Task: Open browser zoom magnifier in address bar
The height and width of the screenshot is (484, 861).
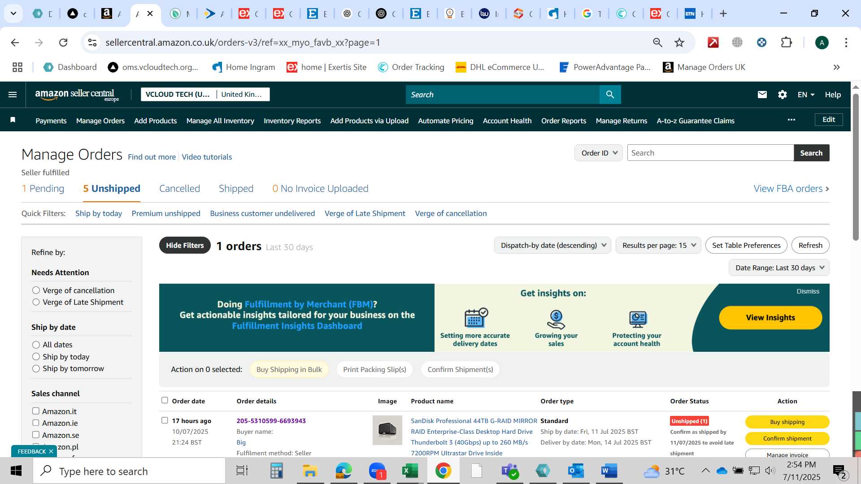Action: (657, 43)
